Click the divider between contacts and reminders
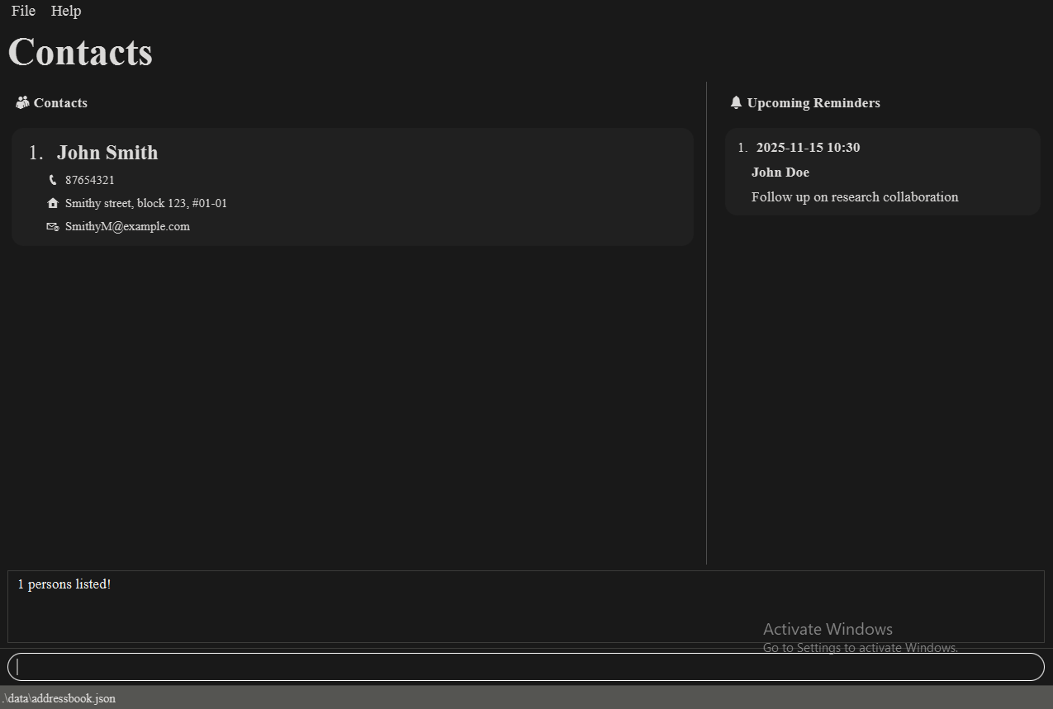The height and width of the screenshot is (709, 1053). pyautogui.click(x=706, y=322)
